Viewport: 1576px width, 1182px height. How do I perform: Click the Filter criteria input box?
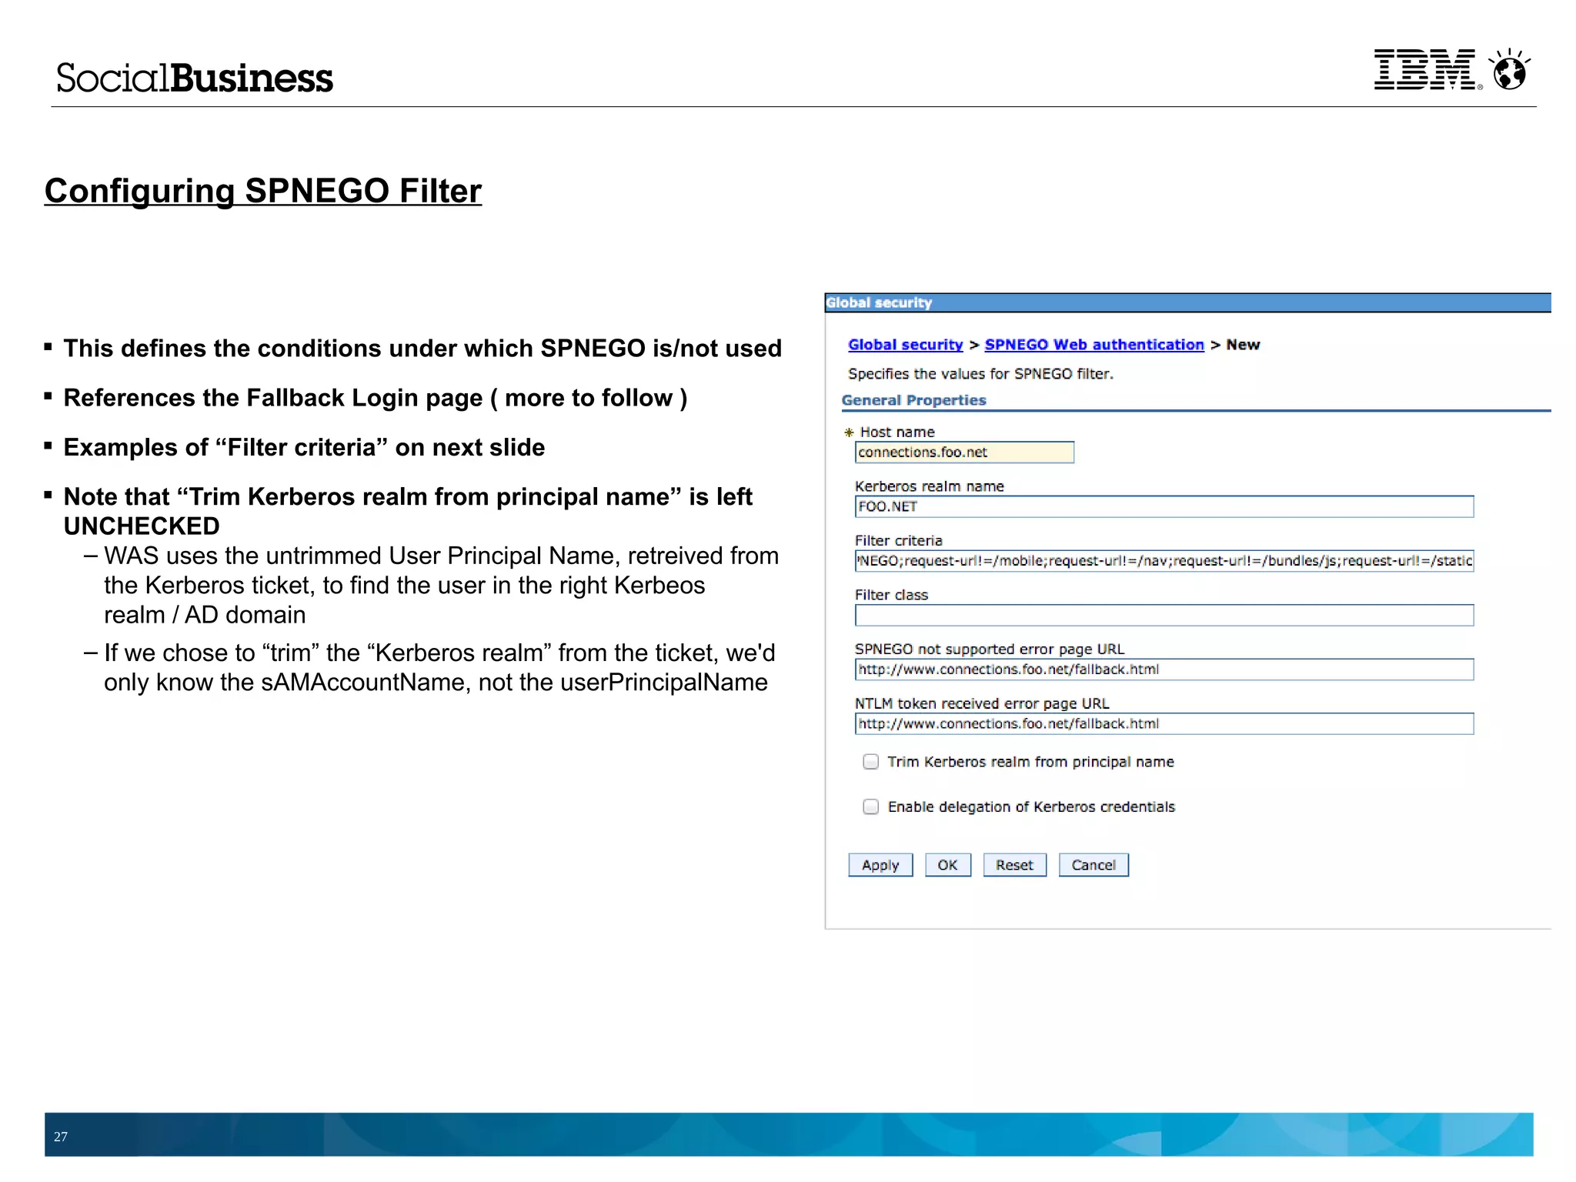click(x=1164, y=561)
